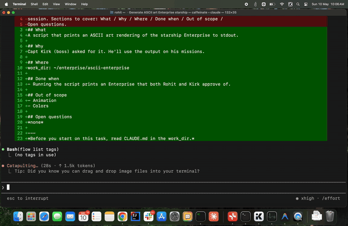This screenshot has width=348, height=226.
Task: Open the Window menu
Action: click(x=71, y=4)
